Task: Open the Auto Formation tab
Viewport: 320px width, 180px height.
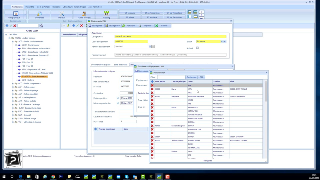Action: 95,7
